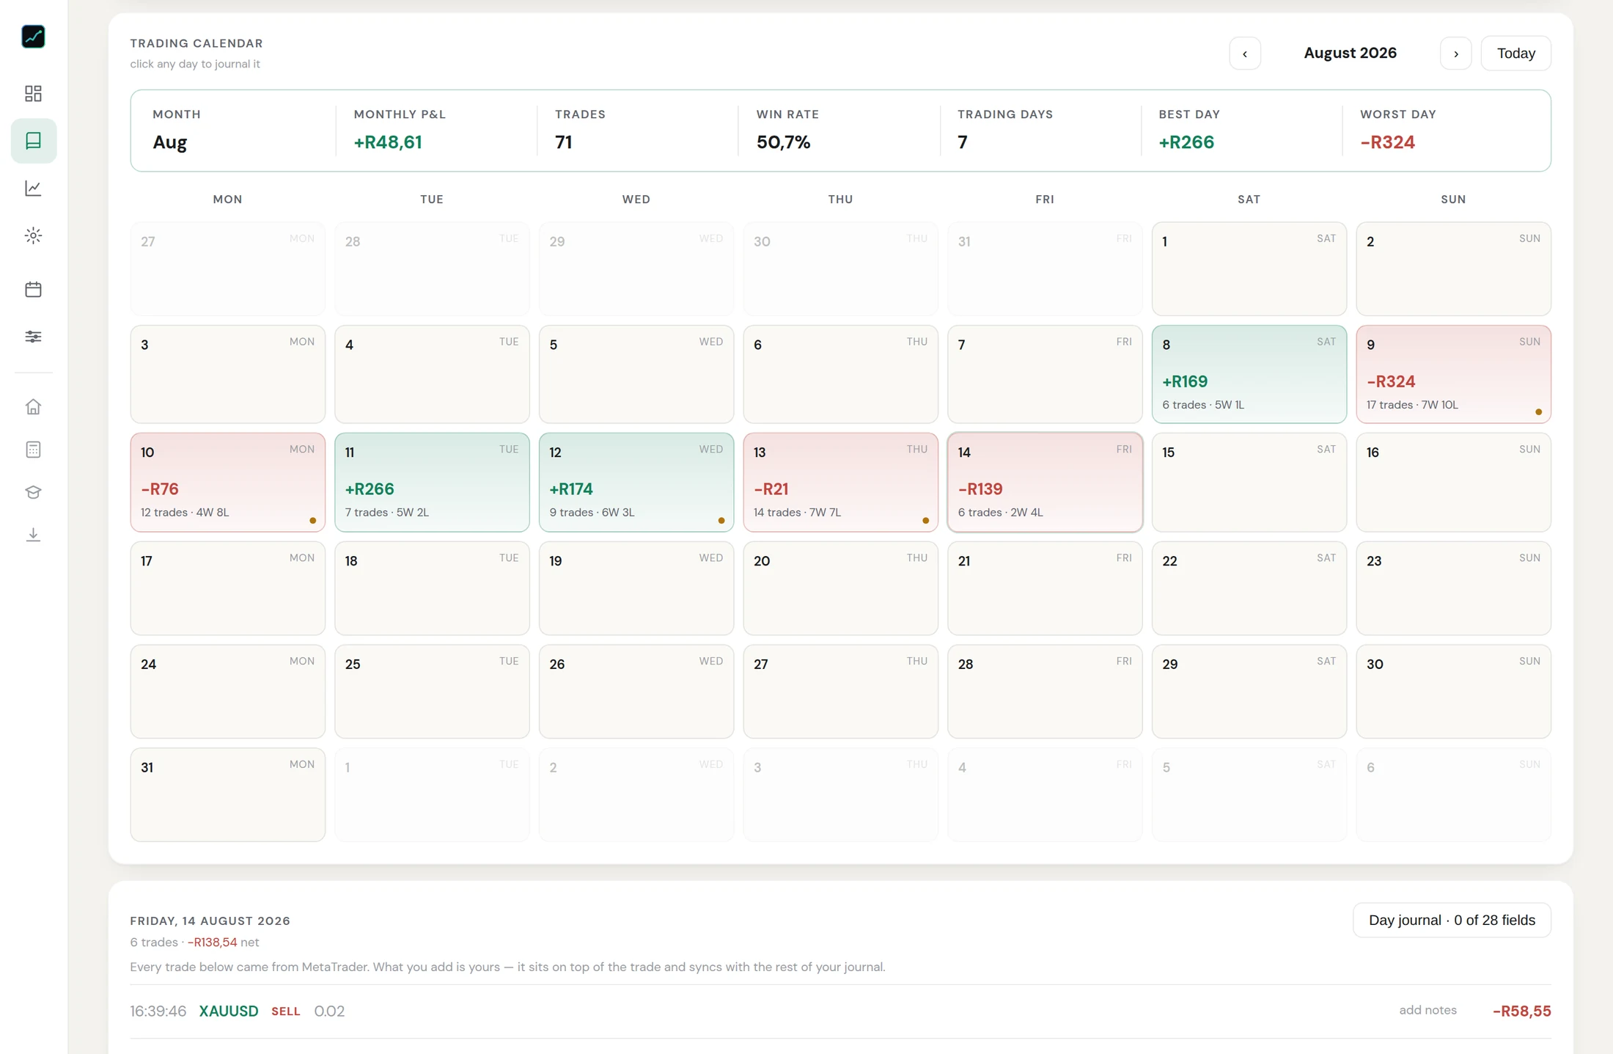Select day 9 with -R324
This screenshot has height=1054, width=1613.
pos(1453,374)
